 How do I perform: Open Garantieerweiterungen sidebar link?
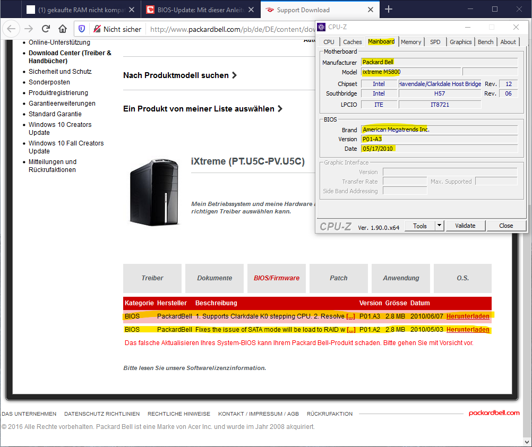pos(62,104)
